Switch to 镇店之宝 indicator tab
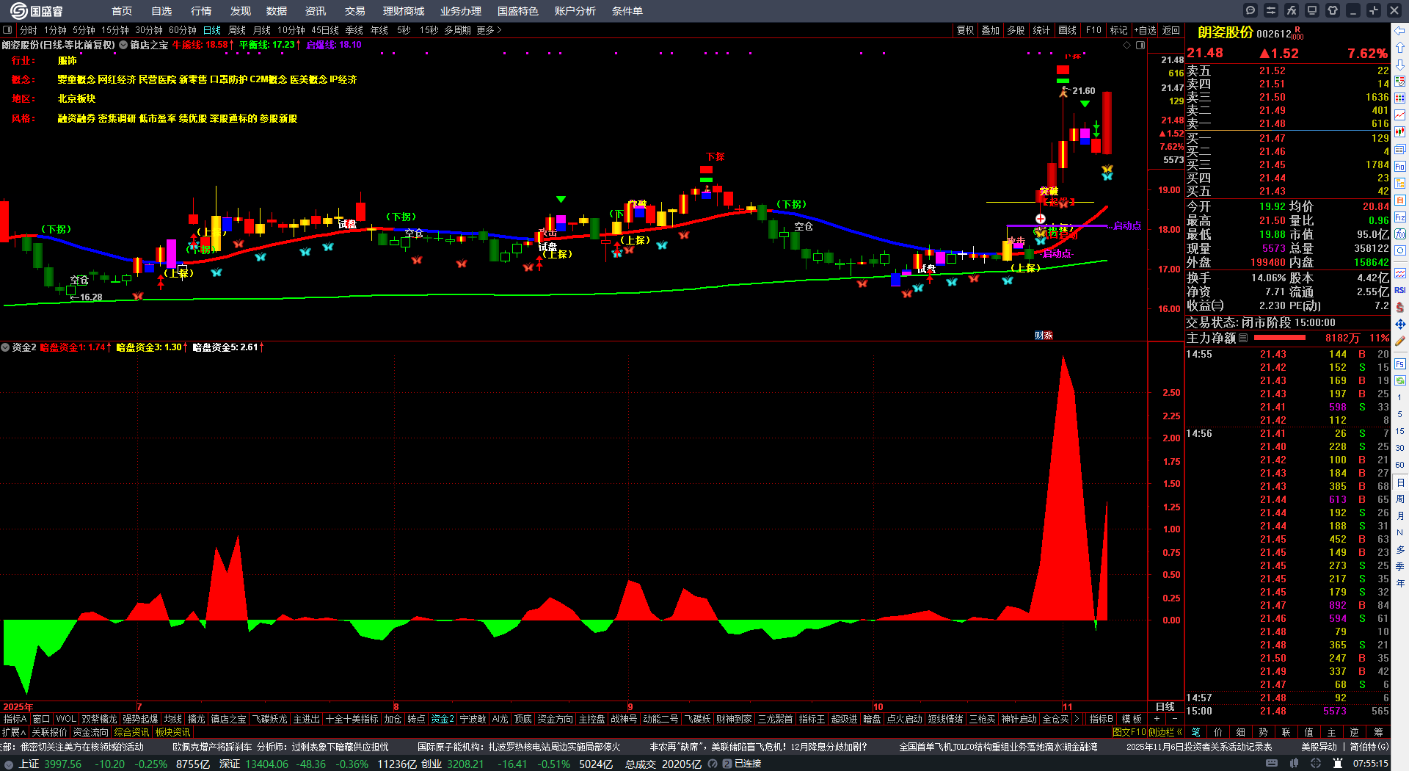Viewport: 1409px width, 771px height. (229, 719)
